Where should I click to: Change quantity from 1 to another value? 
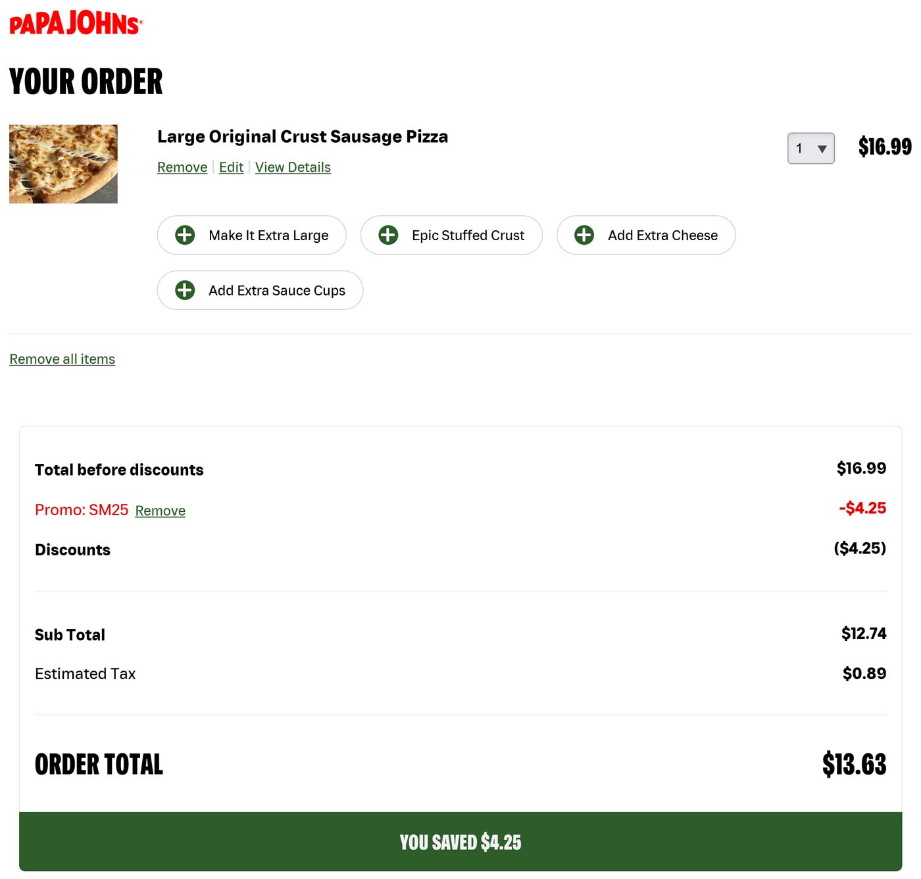[x=810, y=149]
